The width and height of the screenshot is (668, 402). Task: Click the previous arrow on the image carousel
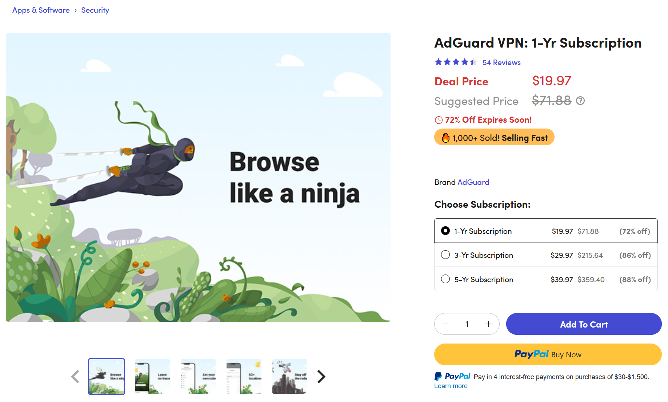pyautogui.click(x=75, y=377)
